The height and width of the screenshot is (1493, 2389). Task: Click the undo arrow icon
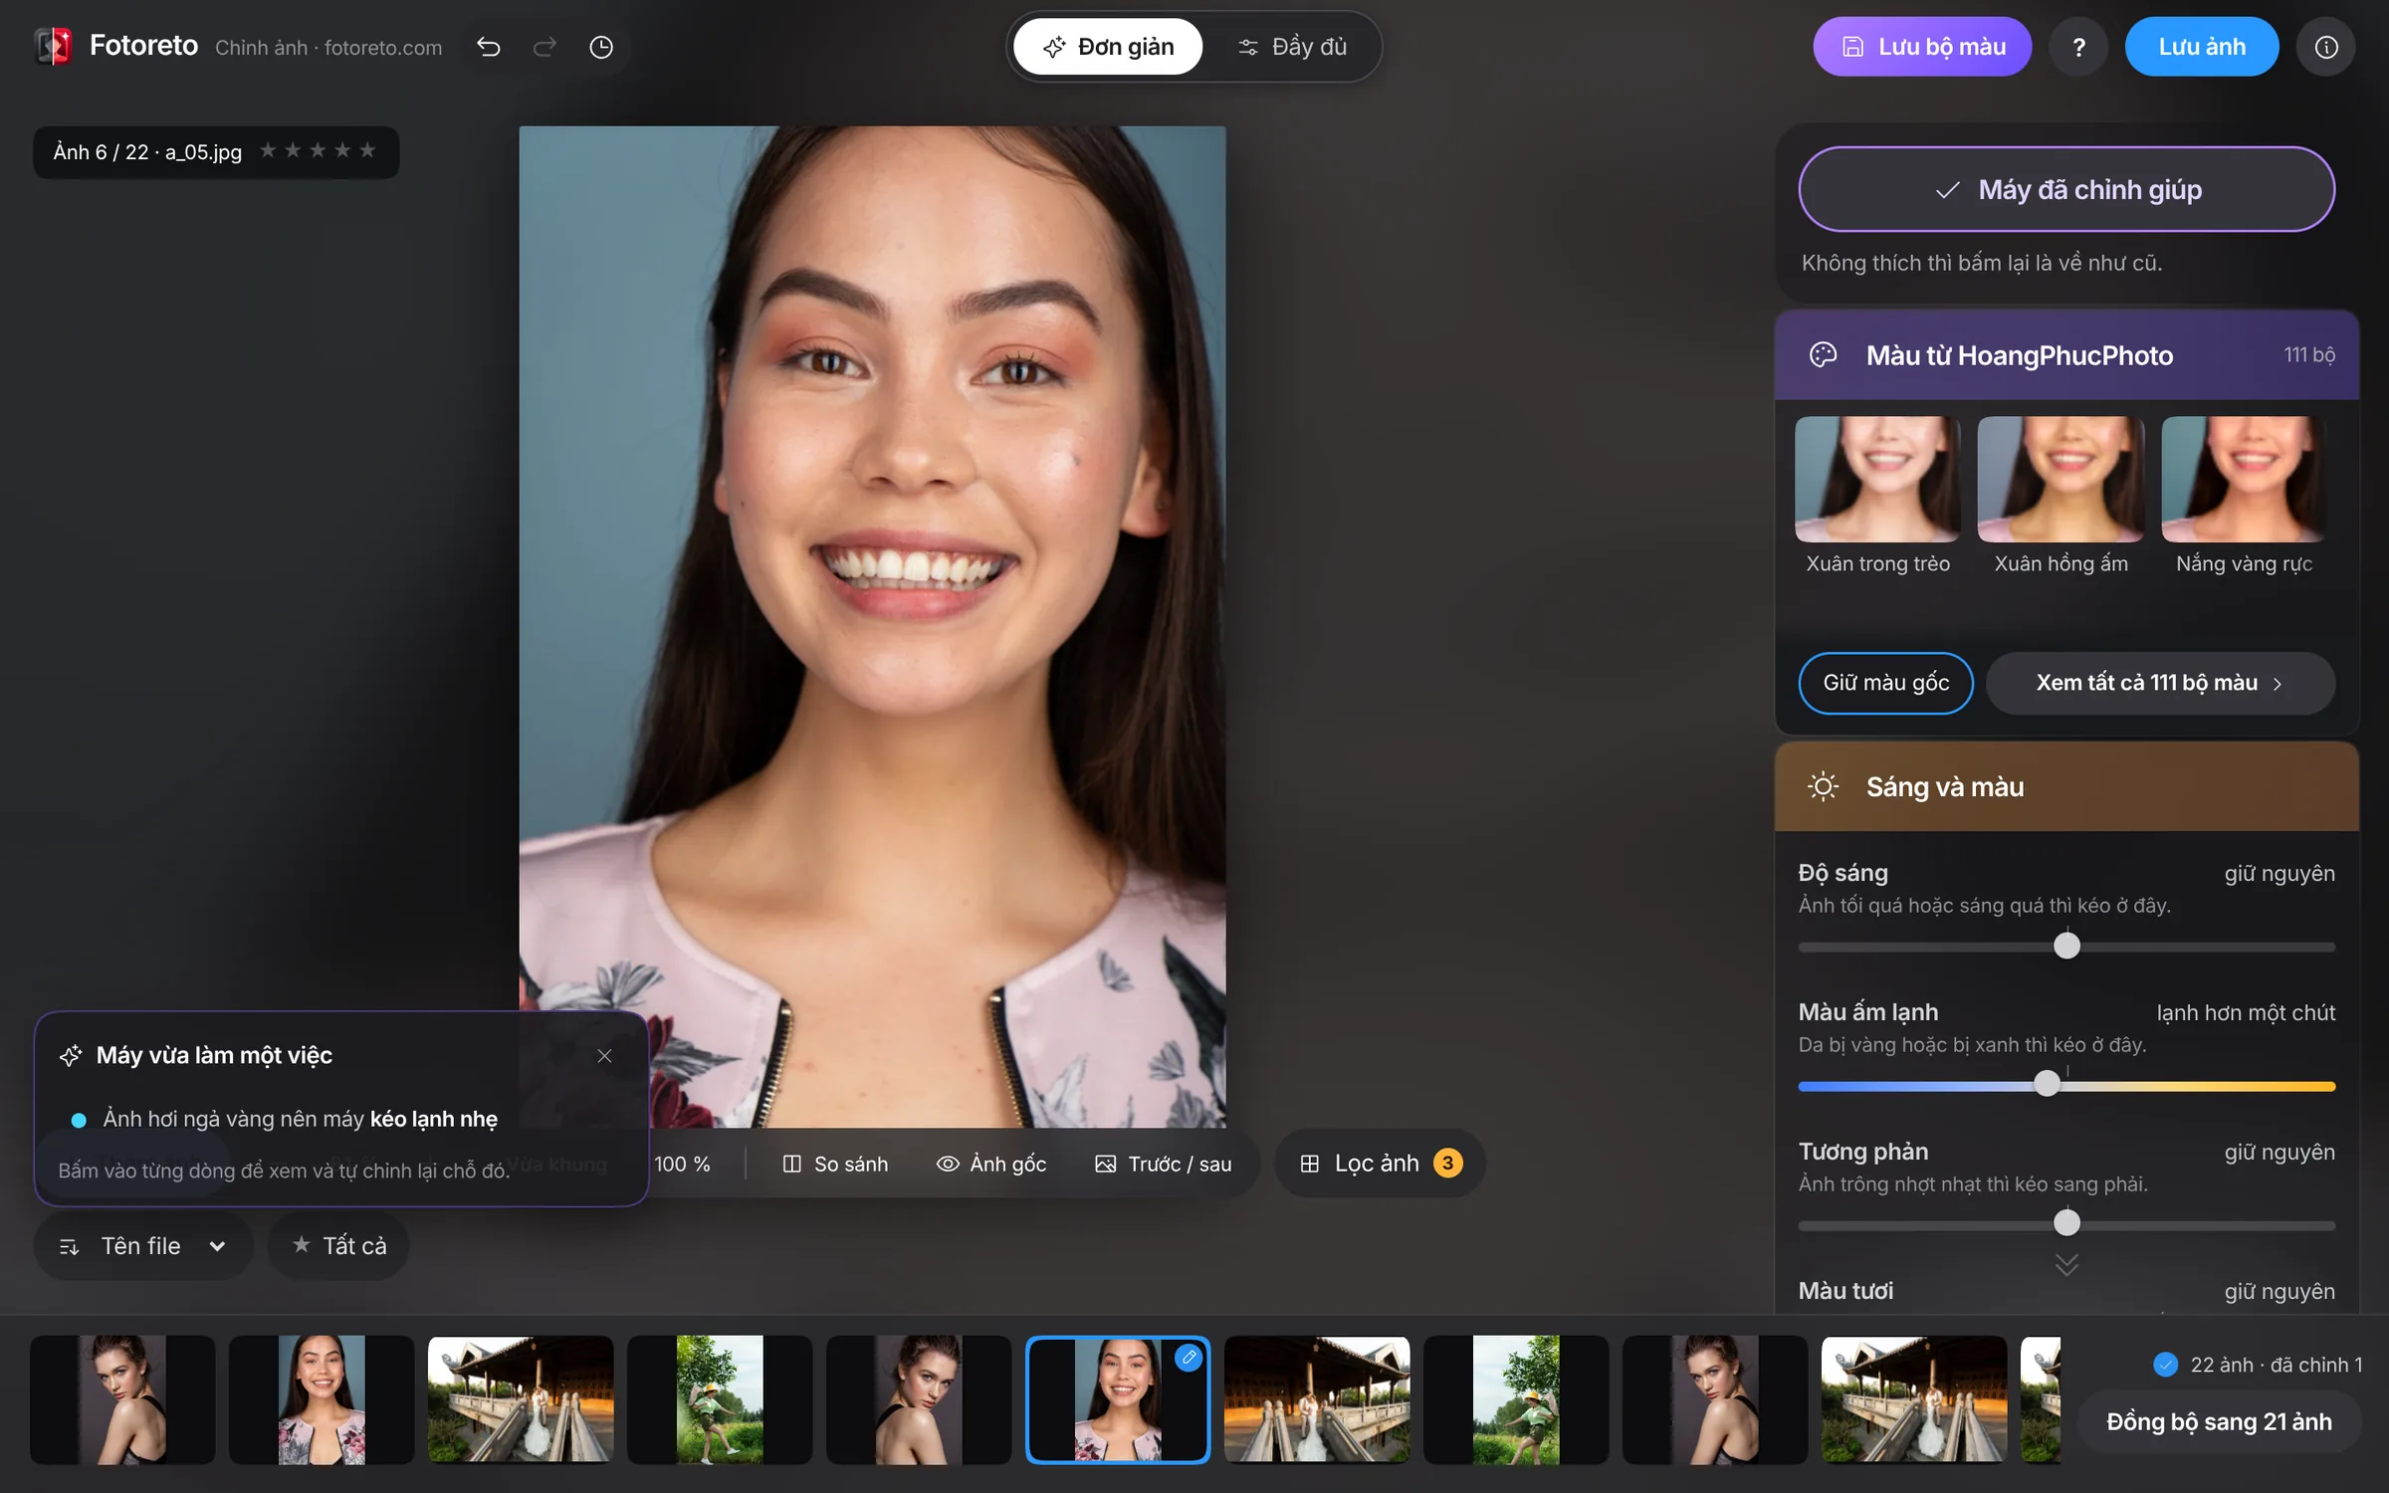pos(488,47)
